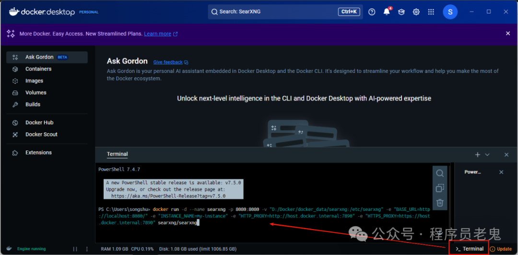
Task: Click the BETA badge next to Ask Gordon
Action: (62, 57)
